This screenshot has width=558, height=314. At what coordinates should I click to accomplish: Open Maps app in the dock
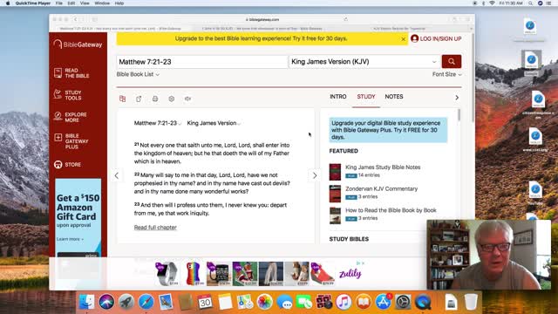pos(245,303)
